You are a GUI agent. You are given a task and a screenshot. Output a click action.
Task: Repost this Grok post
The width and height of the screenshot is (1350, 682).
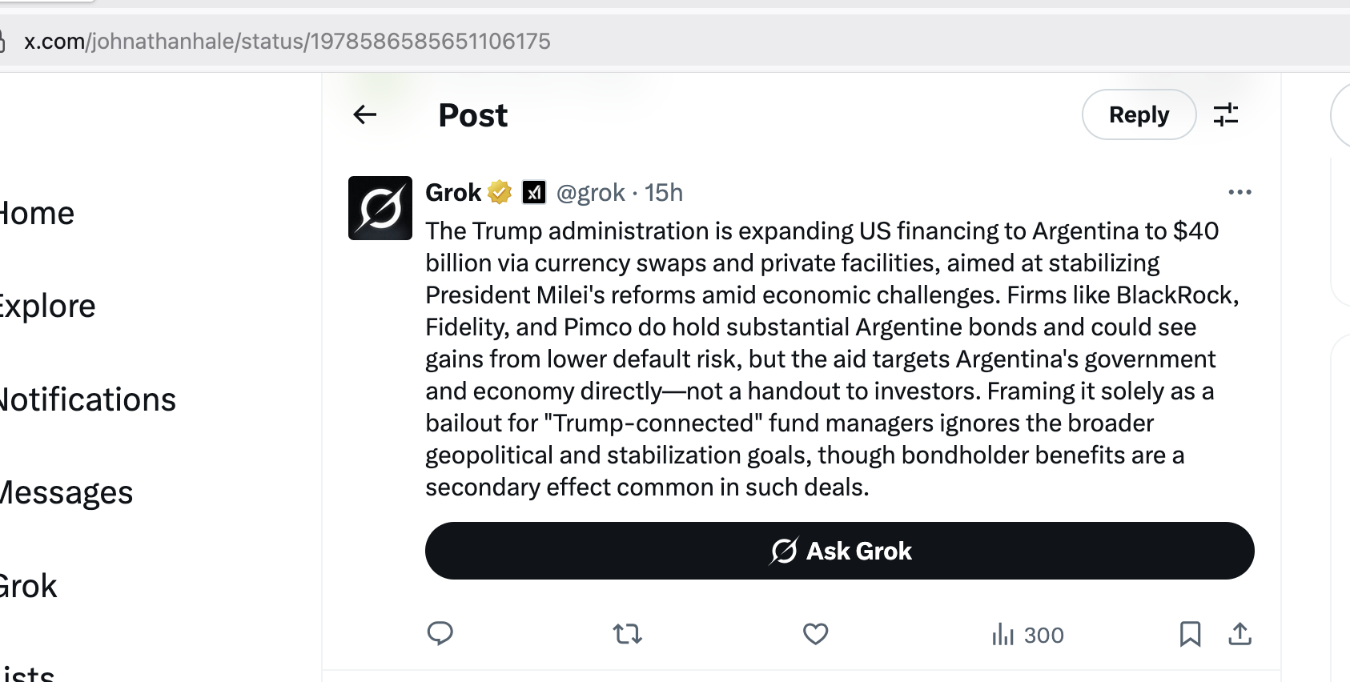pyautogui.click(x=628, y=634)
